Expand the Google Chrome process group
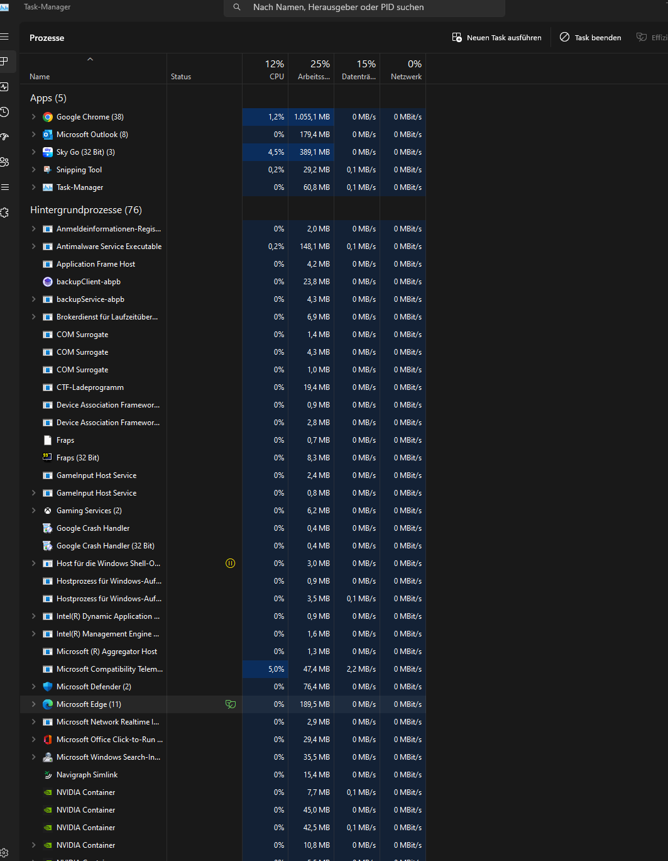This screenshot has height=861, width=668. (x=33, y=116)
